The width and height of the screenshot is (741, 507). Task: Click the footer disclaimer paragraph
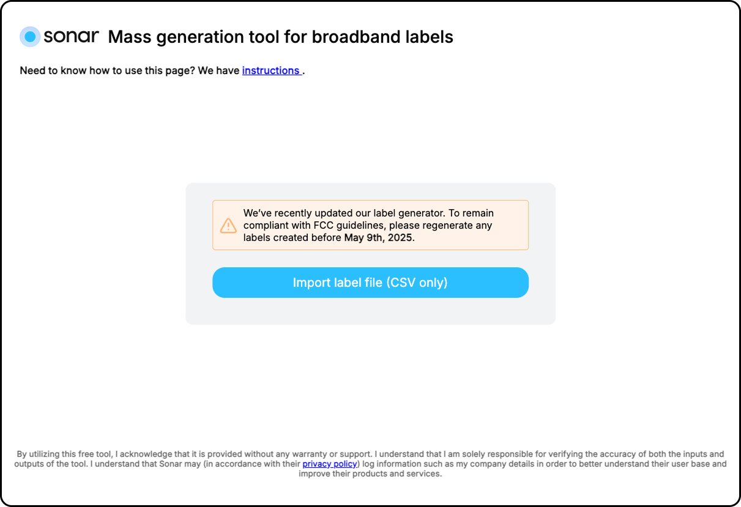pyautogui.click(x=370, y=464)
